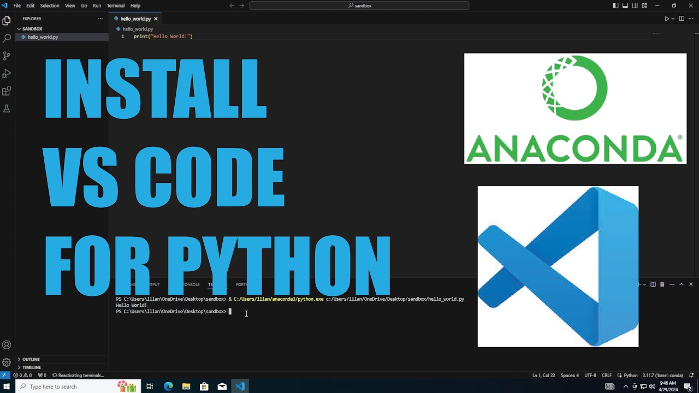Click Windows taskbar Type here to search box
The width and height of the screenshot is (699, 393).
(78, 386)
